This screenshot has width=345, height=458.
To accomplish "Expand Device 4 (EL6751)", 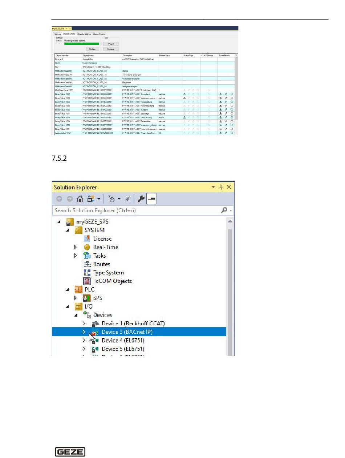I will tap(84, 341).
